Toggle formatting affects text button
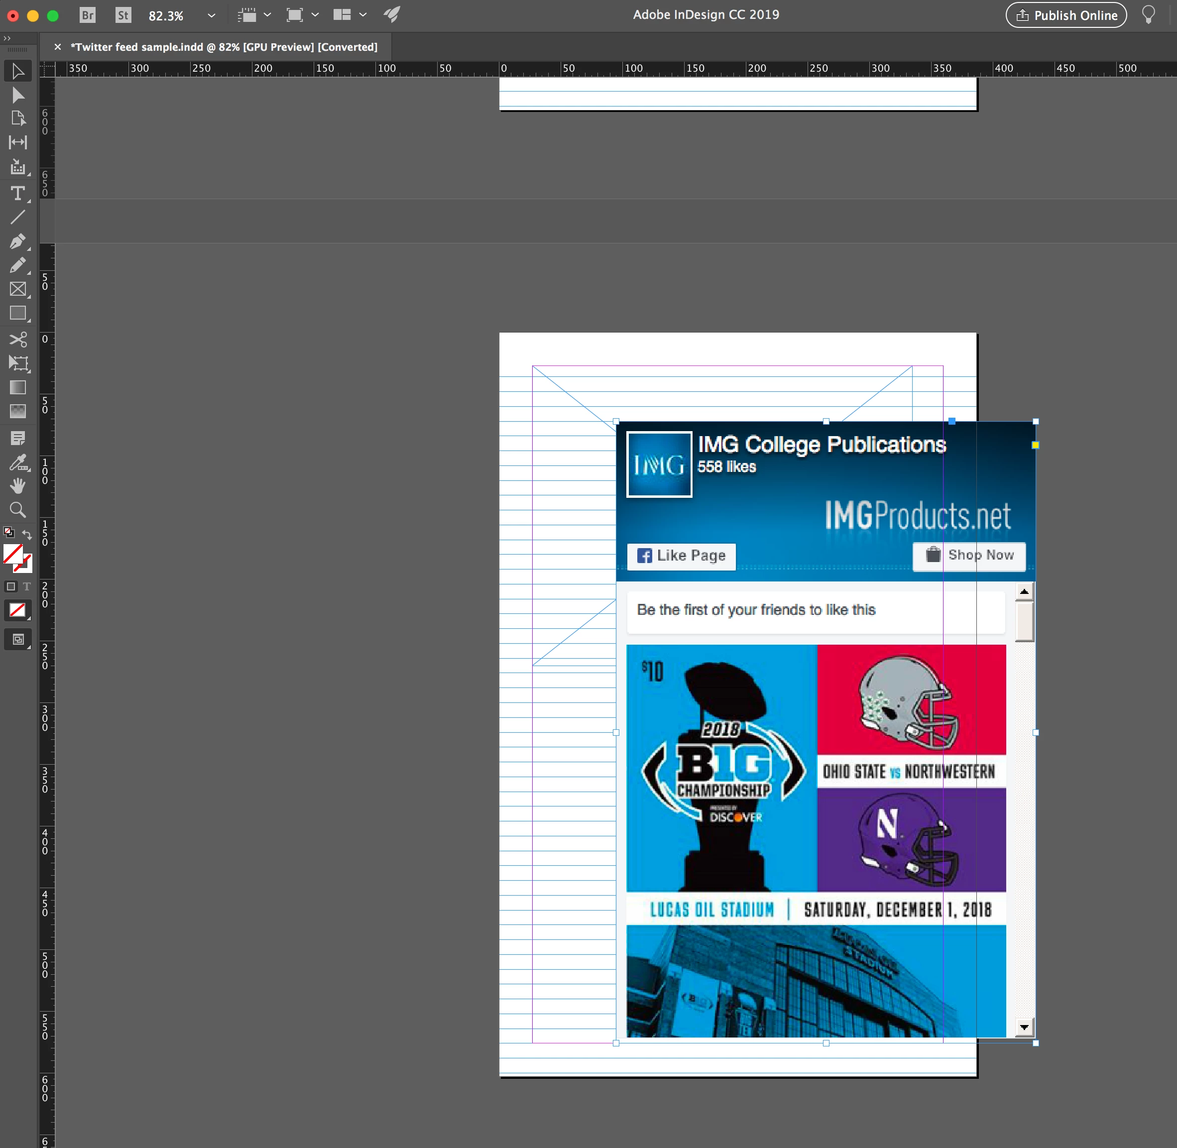The image size is (1177, 1148). 26,586
